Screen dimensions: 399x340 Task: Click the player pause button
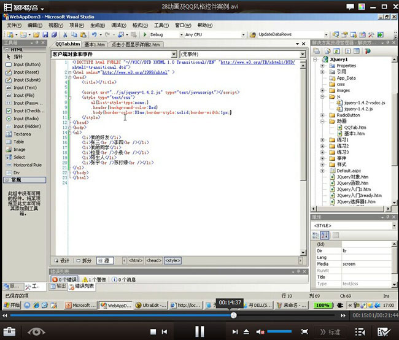tap(199, 331)
